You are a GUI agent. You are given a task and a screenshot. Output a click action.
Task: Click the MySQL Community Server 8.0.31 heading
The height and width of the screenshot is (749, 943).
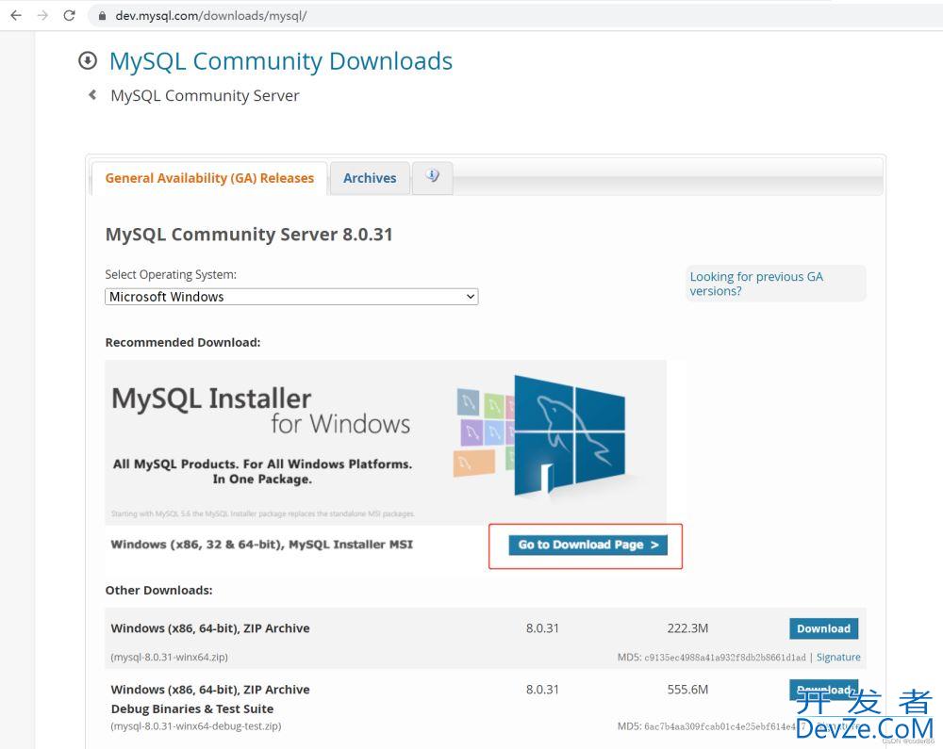(x=249, y=235)
